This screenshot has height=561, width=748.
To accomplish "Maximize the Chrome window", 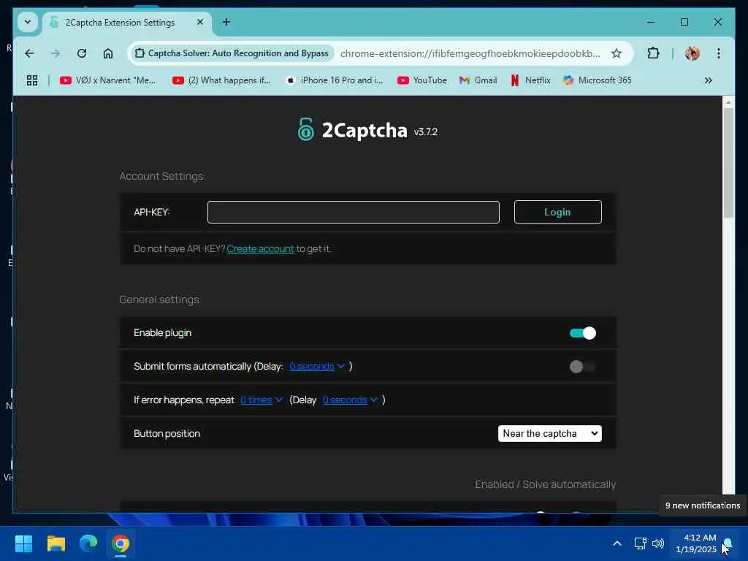I will click(684, 22).
